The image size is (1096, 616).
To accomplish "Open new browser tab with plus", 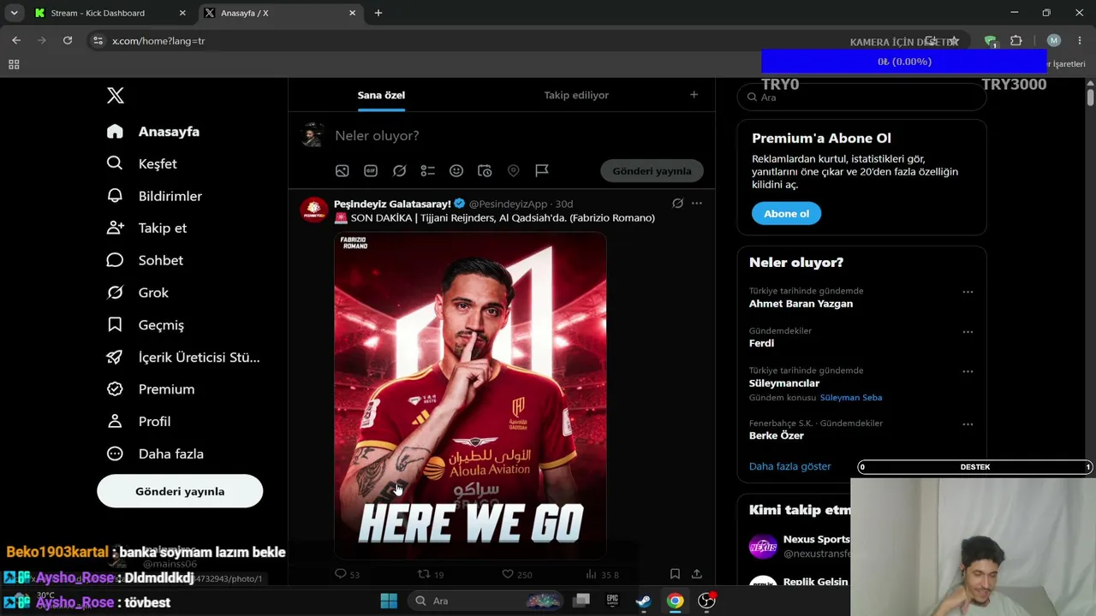I will [x=378, y=13].
